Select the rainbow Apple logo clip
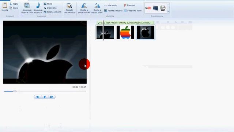 (x=125, y=32)
